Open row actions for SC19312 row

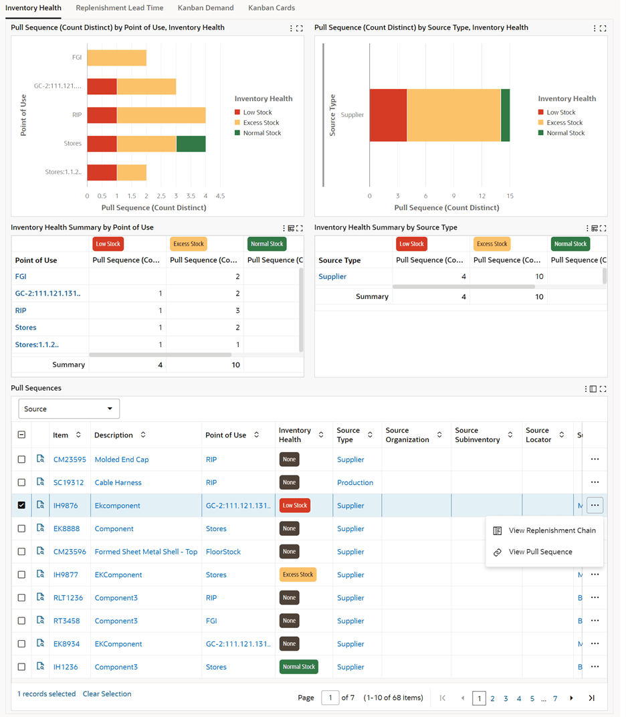click(595, 482)
